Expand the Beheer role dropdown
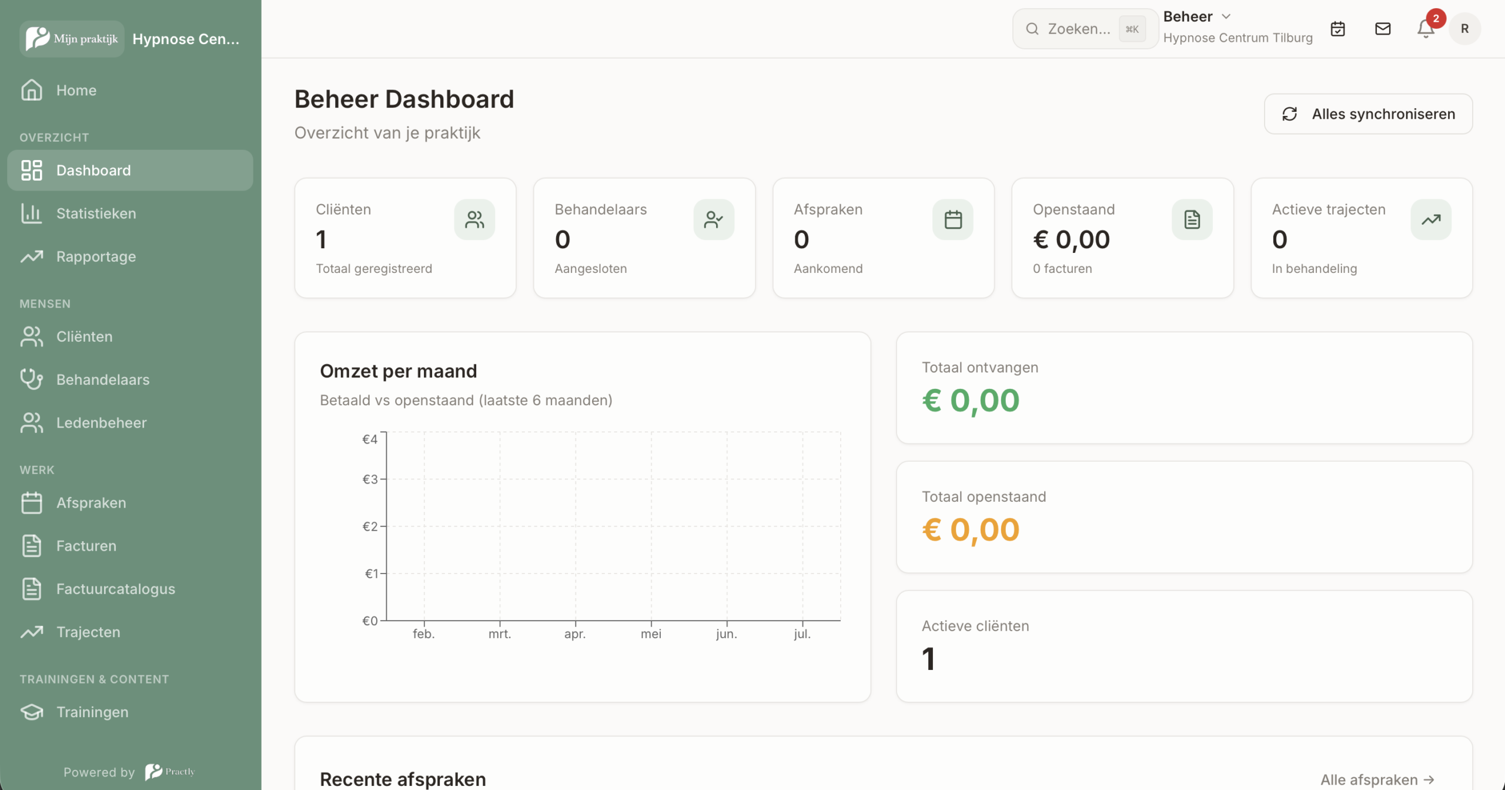The width and height of the screenshot is (1505, 790). [1197, 16]
